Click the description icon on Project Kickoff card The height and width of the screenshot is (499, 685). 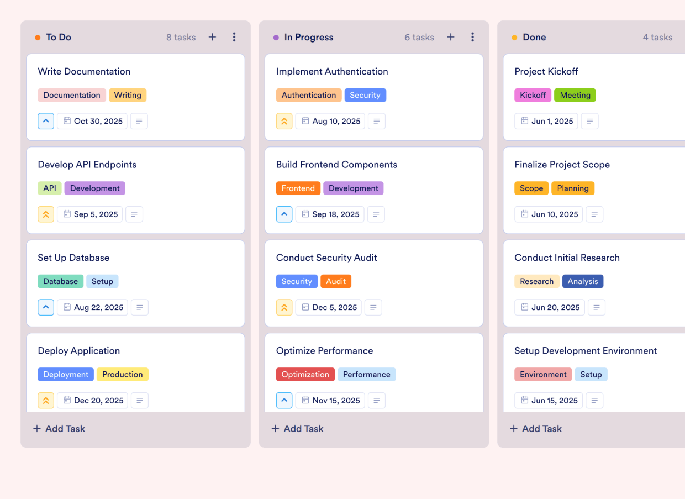coord(589,121)
